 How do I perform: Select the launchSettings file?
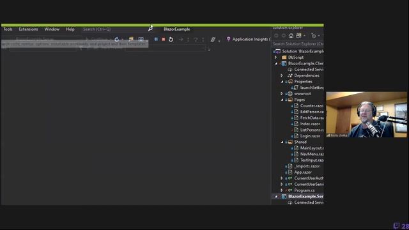click(x=312, y=88)
